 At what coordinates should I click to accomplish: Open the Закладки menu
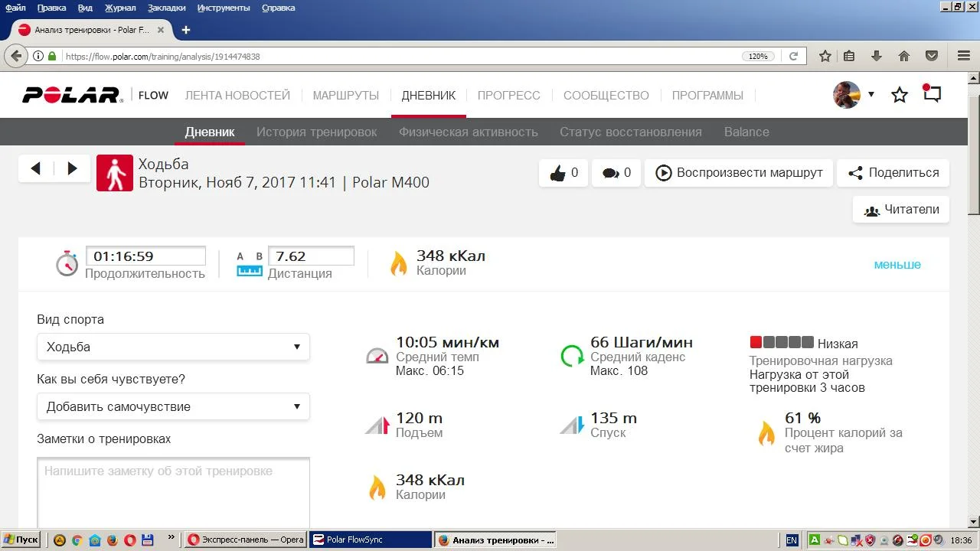tap(166, 8)
